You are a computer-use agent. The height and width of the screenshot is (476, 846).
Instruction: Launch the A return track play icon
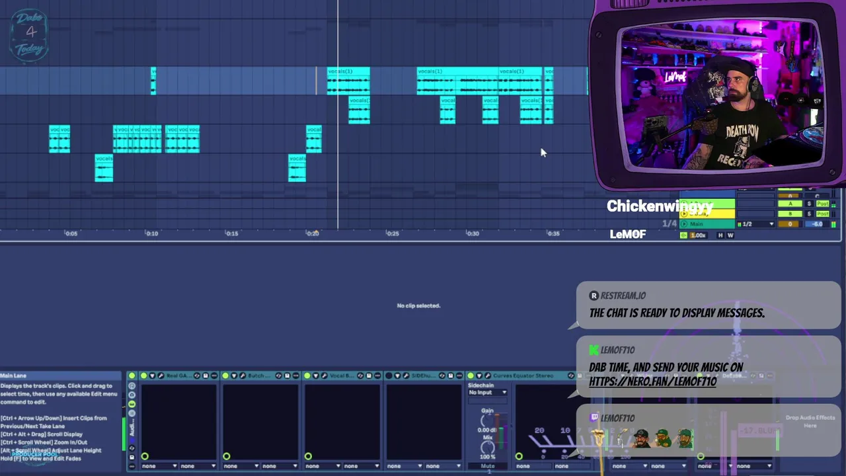click(684, 203)
